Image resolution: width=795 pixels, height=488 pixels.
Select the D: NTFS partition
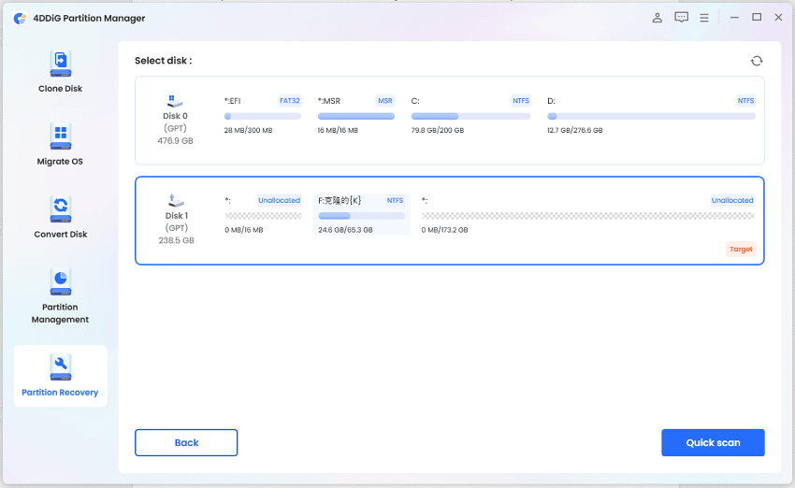(651, 115)
